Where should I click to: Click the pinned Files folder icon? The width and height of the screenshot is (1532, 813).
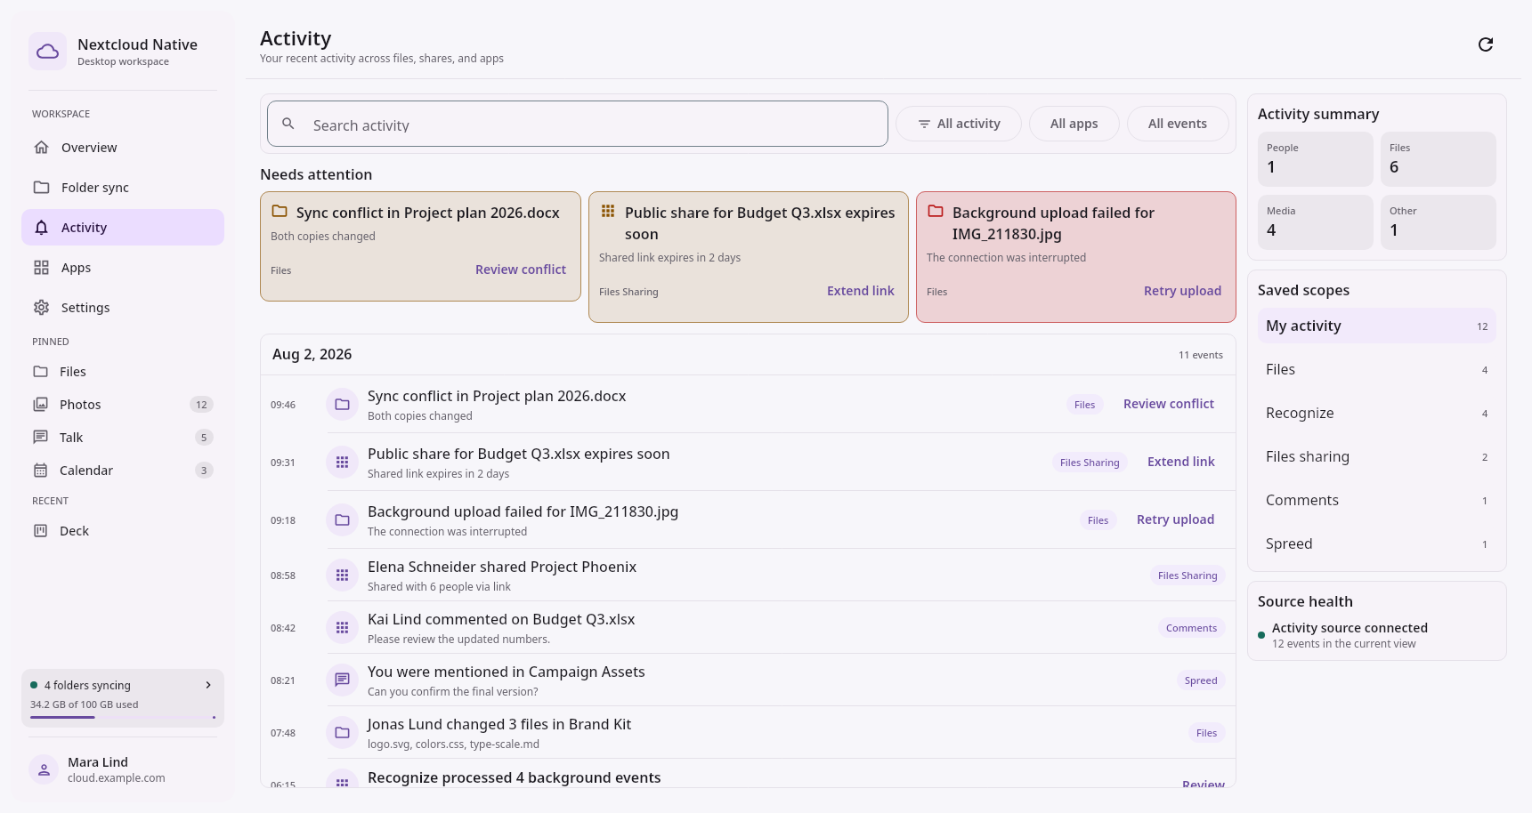40,372
